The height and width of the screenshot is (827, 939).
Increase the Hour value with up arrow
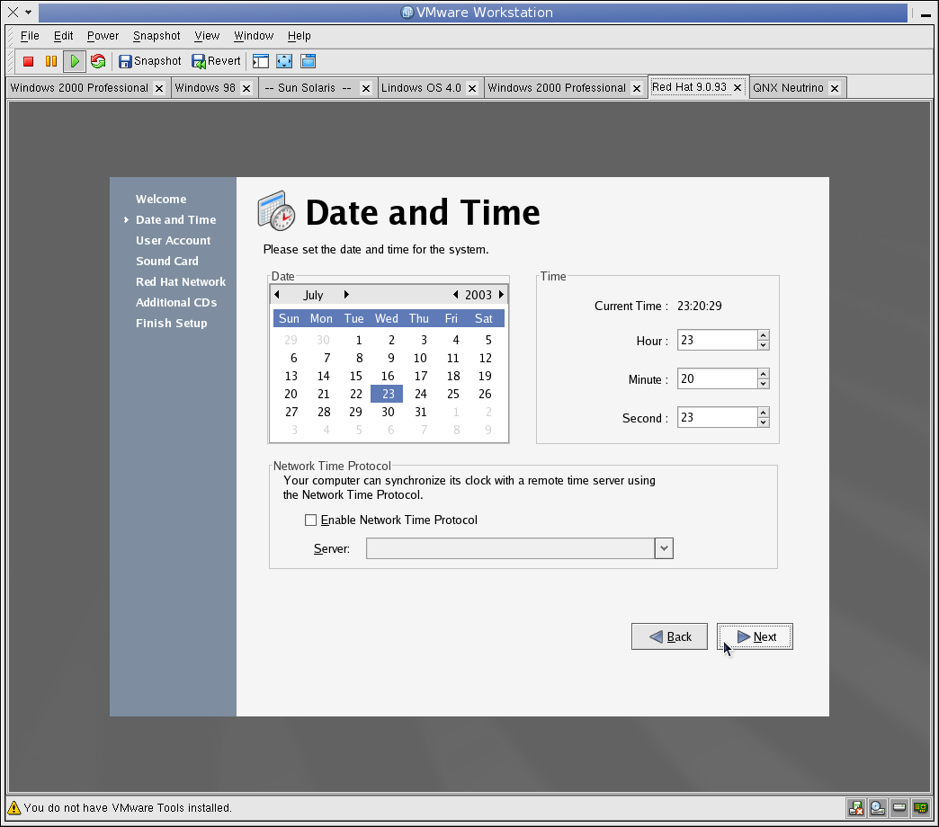(763, 335)
